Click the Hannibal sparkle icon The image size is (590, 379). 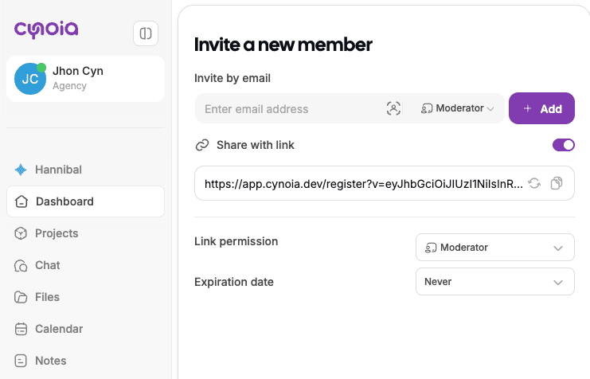coord(21,170)
